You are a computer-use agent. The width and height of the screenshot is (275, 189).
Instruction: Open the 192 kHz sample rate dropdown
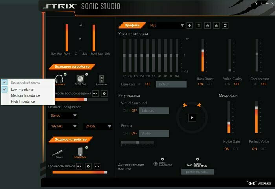pyautogui.click(x=63, y=127)
